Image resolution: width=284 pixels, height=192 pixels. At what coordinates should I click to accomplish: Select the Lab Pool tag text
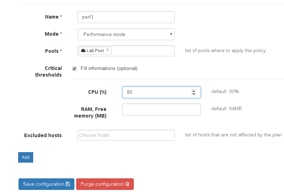[95, 51]
